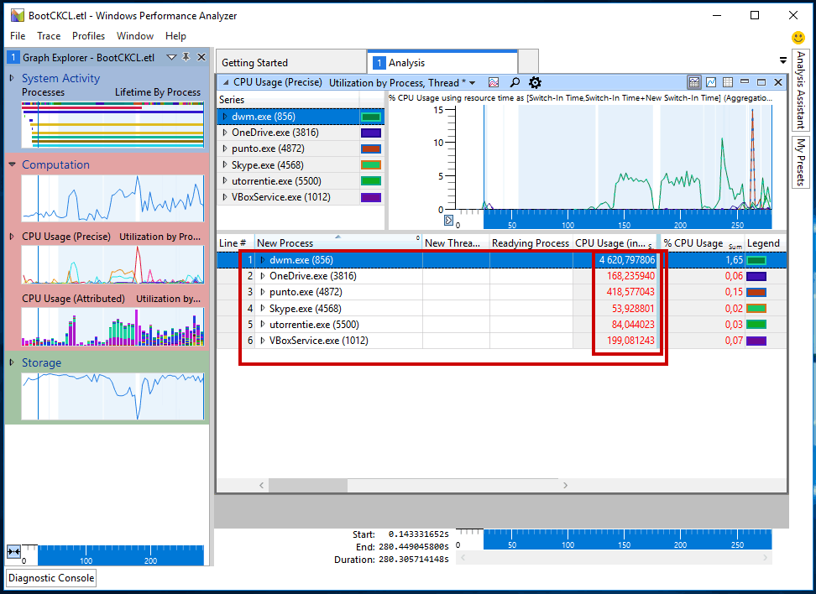Collapse the Computation section

12,164
